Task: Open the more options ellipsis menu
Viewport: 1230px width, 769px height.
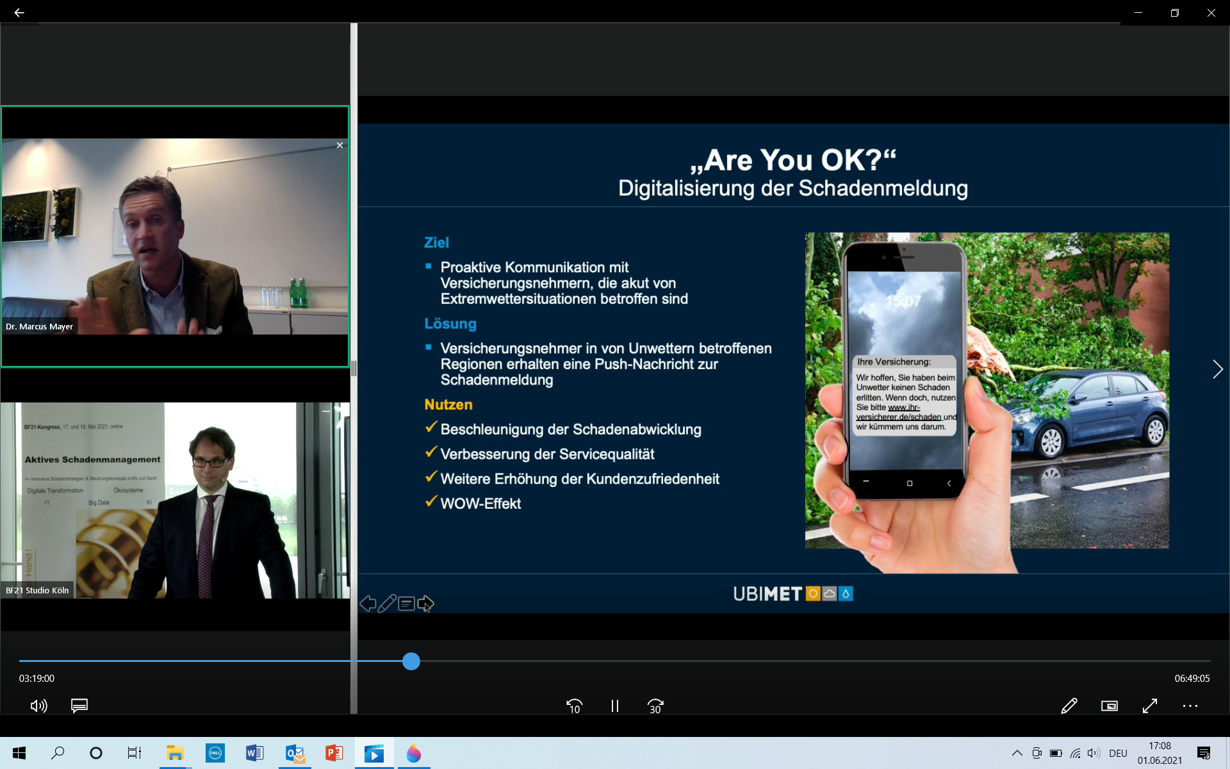Action: 1190,706
